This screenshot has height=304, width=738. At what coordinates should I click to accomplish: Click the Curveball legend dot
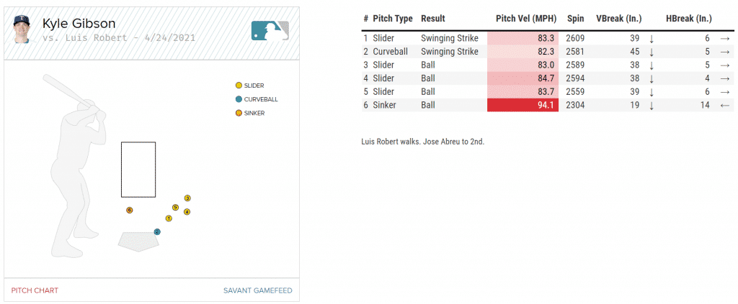239,99
